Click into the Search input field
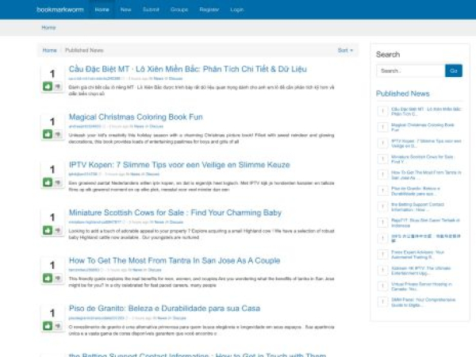The width and height of the screenshot is (476, 357). [411, 71]
